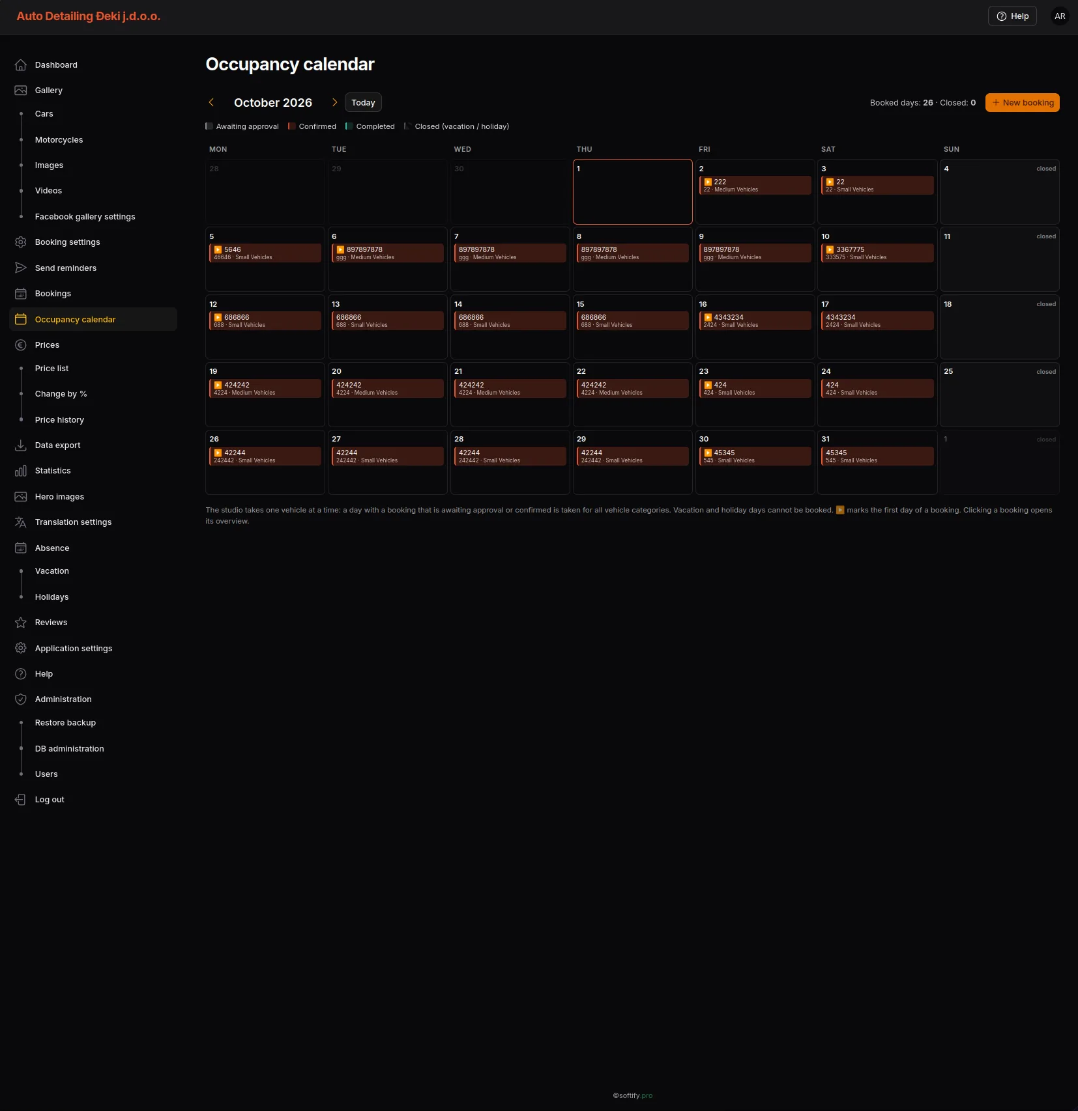Open the AR user avatar menu
Viewport: 1078px width, 1111px height.
pyautogui.click(x=1060, y=16)
